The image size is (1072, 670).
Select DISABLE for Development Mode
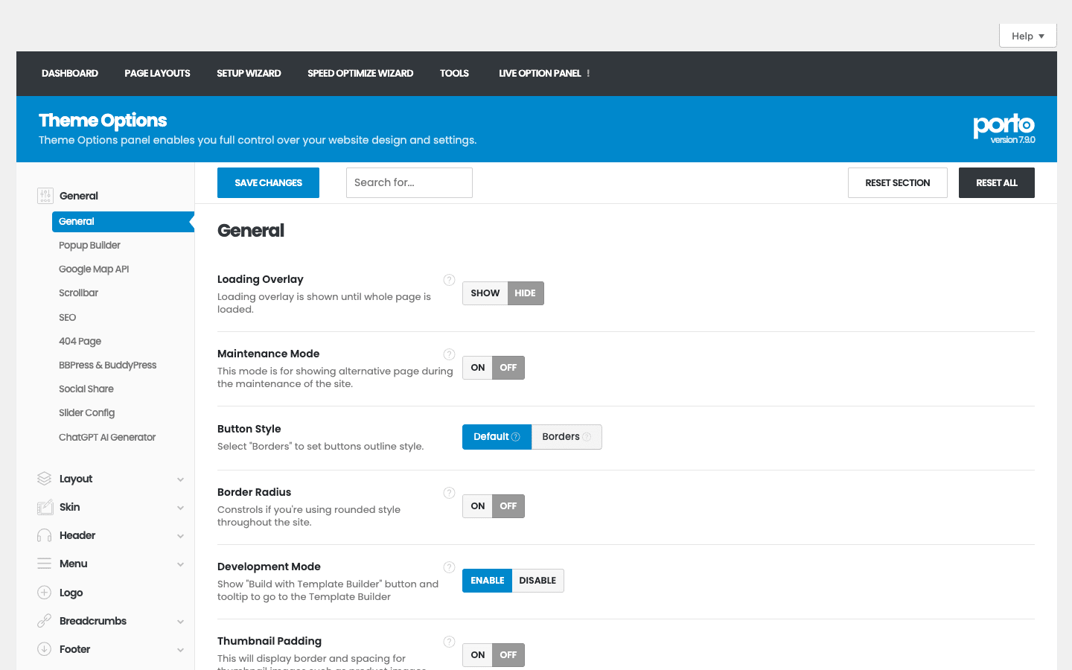[537, 581]
